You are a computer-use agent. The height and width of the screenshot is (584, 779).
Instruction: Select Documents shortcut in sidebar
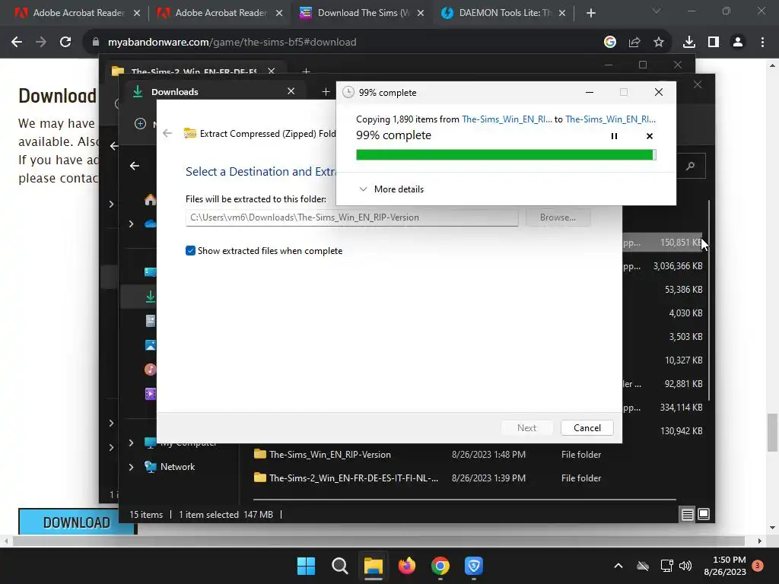(150, 321)
